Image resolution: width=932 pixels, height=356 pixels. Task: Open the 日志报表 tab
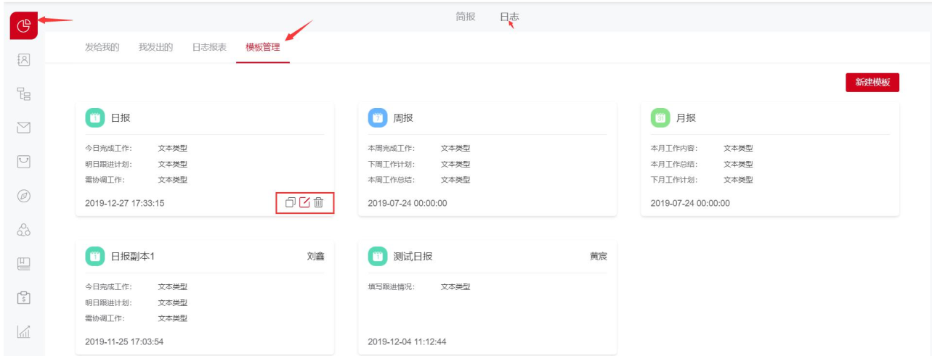[x=209, y=47]
